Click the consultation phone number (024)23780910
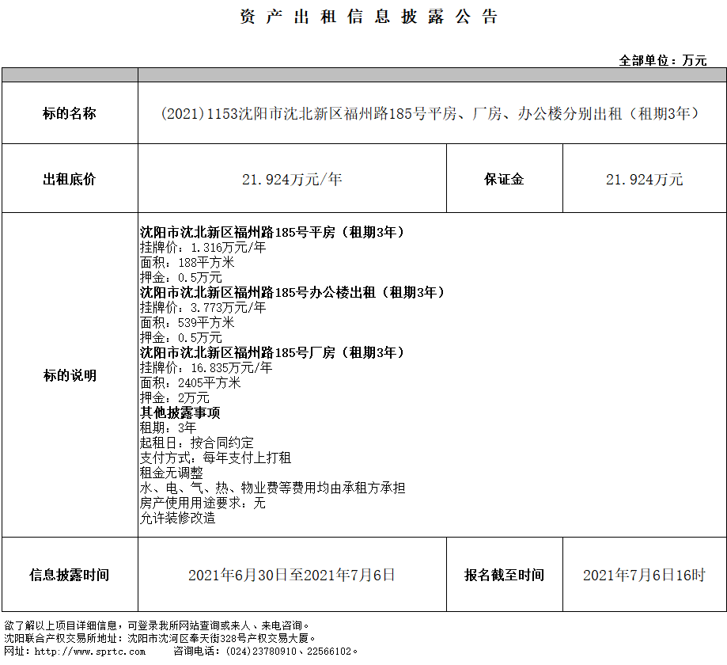Image resolution: width=727 pixels, height=665 pixels. (259, 651)
